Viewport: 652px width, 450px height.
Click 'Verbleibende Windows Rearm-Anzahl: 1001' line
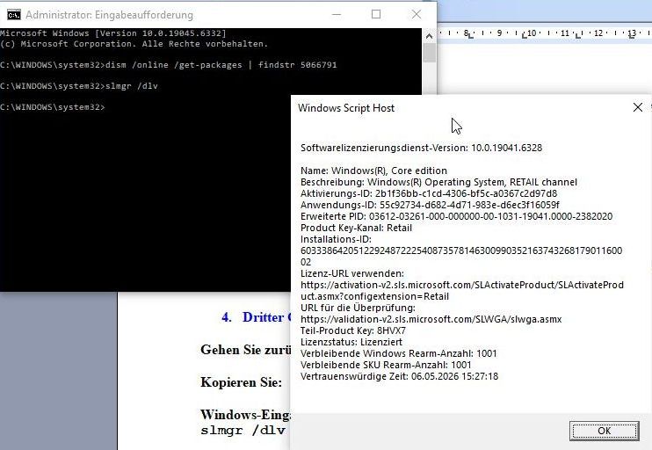(399, 353)
